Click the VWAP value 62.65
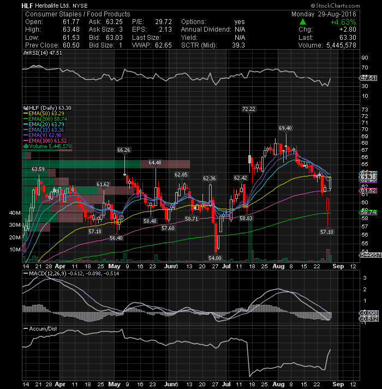 164,45
